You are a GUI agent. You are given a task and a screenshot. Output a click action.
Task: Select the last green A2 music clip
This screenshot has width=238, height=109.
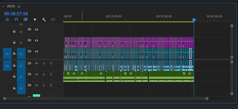click(171, 76)
